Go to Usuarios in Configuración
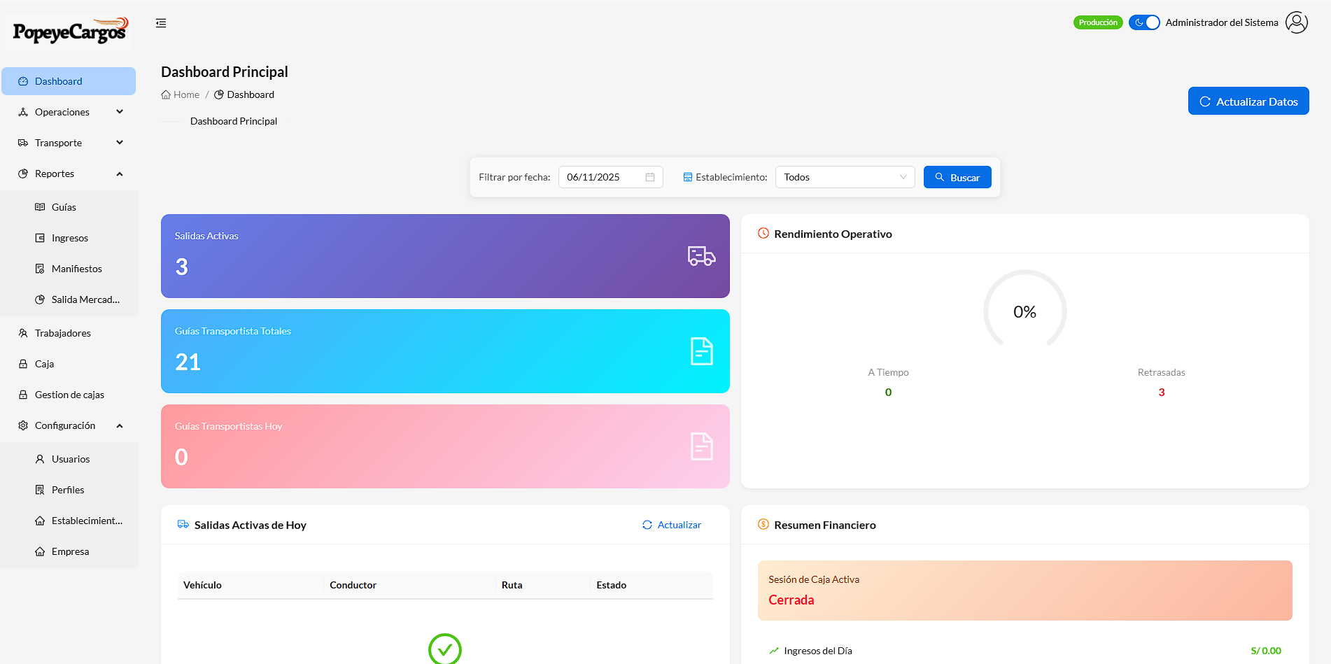This screenshot has width=1331, height=664. (x=71, y=459)
